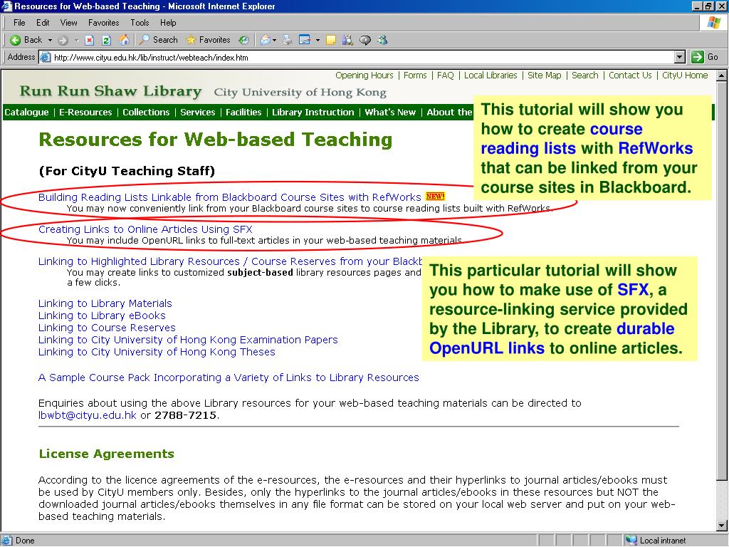Go to the browser Home page
This screenshot has height=547, width=729.
[x=124, y=41]
